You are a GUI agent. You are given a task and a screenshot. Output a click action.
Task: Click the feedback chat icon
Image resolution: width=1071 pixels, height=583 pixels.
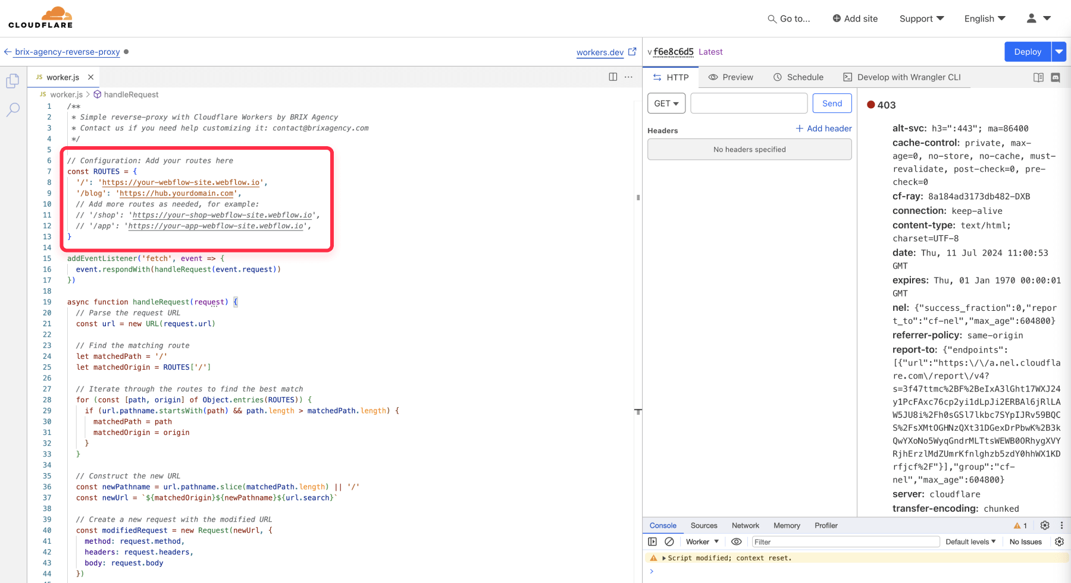[1056, 77]
